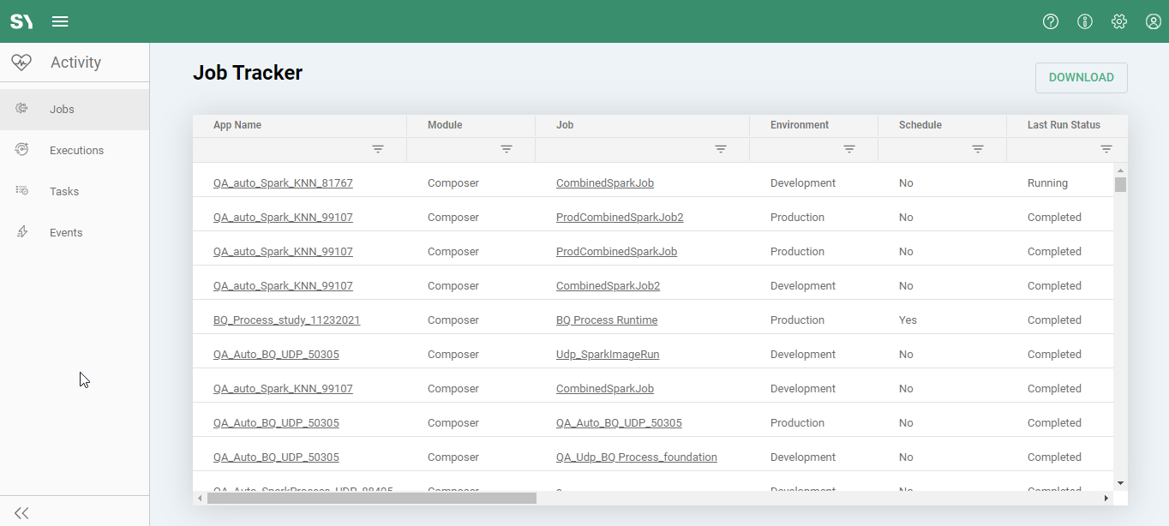
Task: Click the Events lightning icon
Action: pyautogui.click(x=22, y=232)
